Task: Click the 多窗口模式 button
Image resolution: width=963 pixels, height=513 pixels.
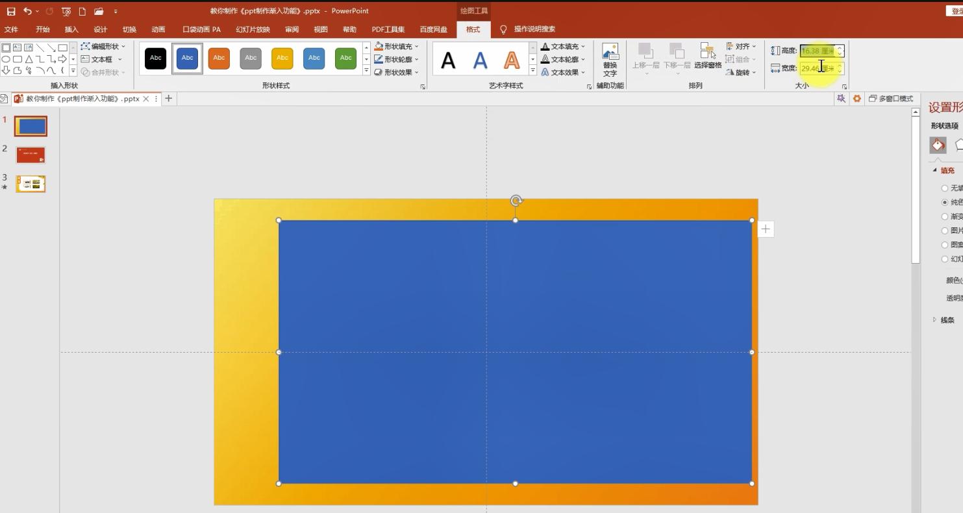Action: click(x=891, y=99)
